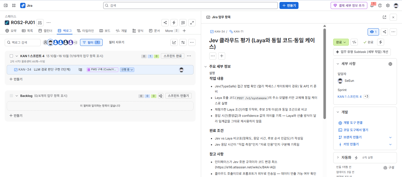This screenshot has width=402, height=177.
Task: Enter full screen with the expand icon
Action: tap(192, 23)
